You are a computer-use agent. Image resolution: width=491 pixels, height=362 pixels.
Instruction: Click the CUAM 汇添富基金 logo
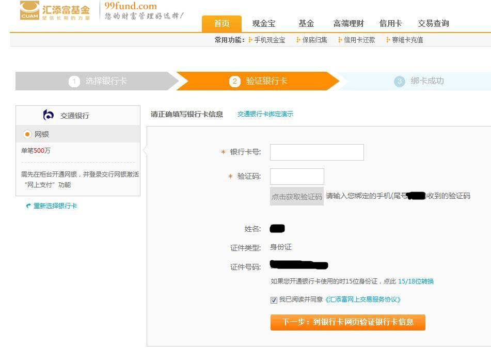coord(55,11)
